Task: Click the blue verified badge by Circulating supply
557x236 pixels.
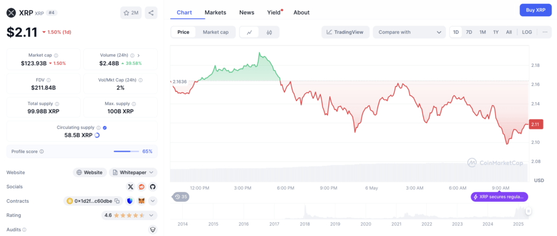Action: pos(105,127)
